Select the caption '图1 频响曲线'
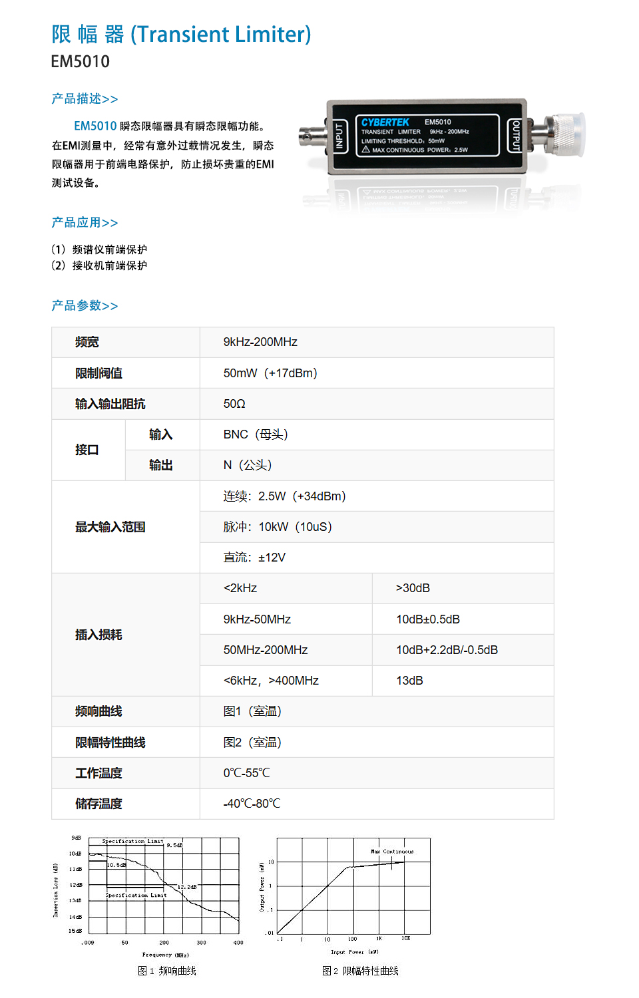 [167, 971]
